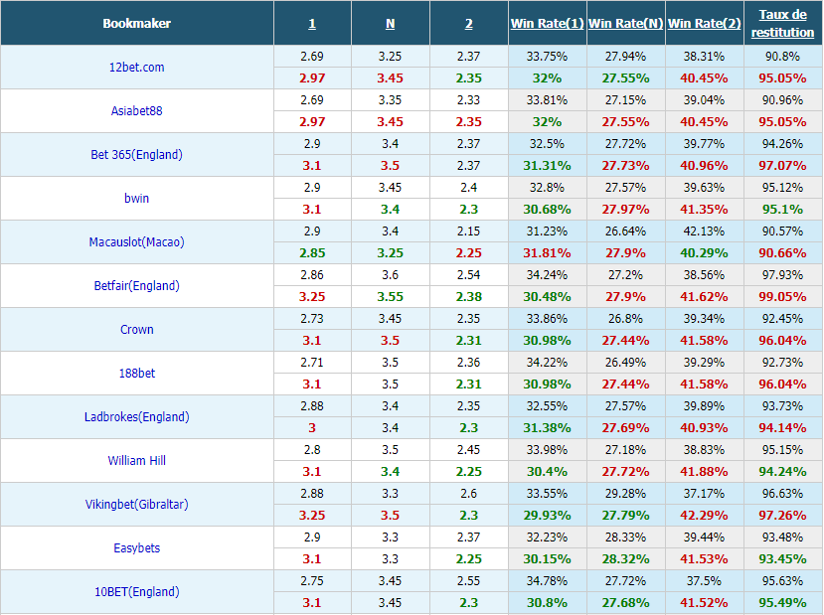The height and width of the screenshot is (615, 824).
Task: Click the Taux de restitution header
Action: pos(782,24)
